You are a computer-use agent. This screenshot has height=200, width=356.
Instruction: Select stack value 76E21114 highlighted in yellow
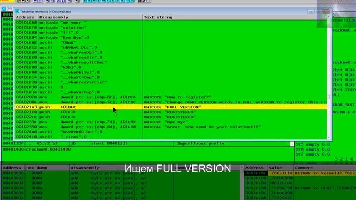point(280,173)
